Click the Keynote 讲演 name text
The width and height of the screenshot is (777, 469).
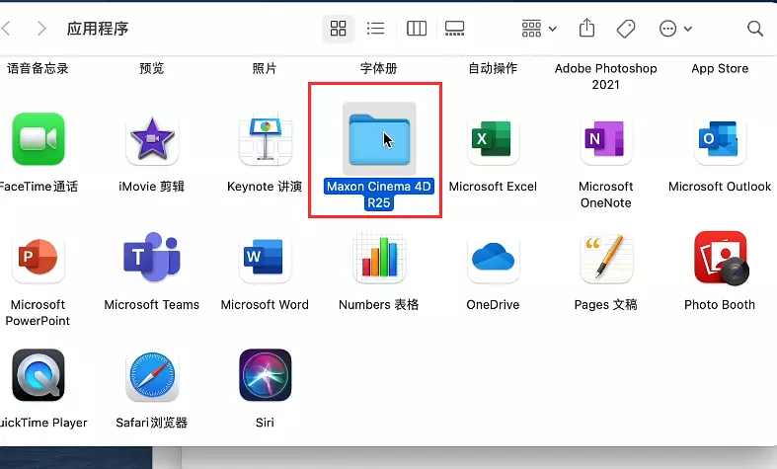coord(265,187)
